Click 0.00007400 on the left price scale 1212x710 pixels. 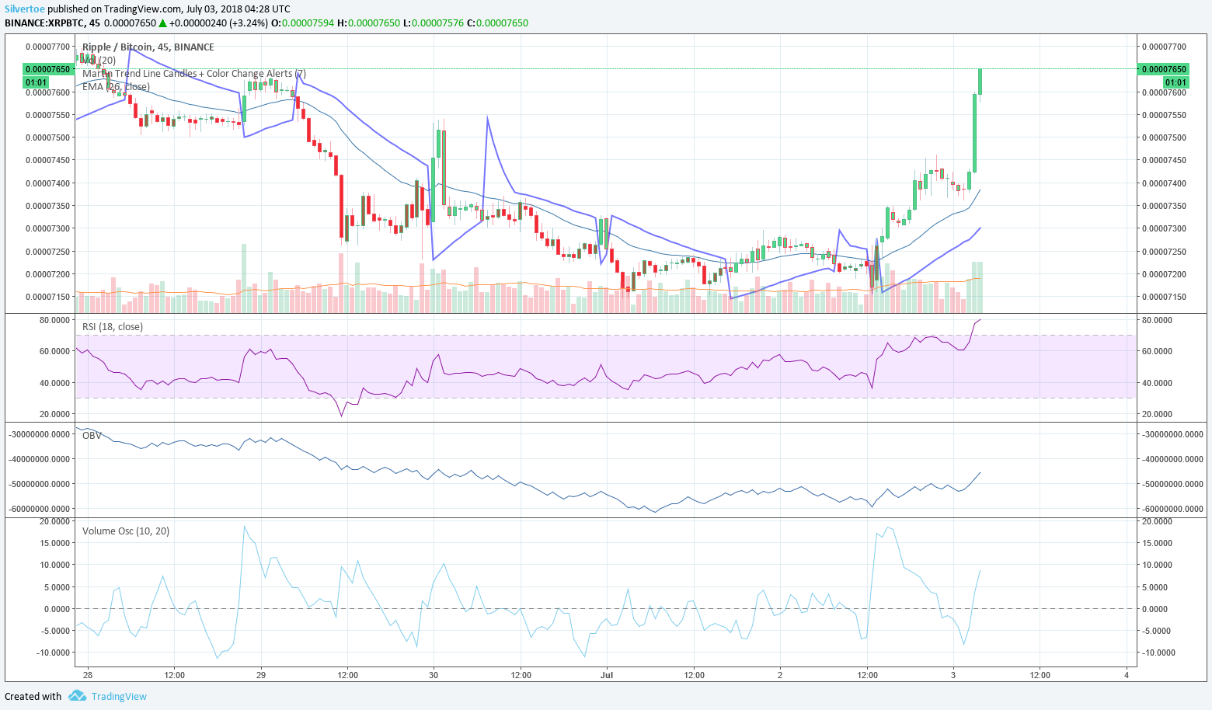(x=48, y=184)
